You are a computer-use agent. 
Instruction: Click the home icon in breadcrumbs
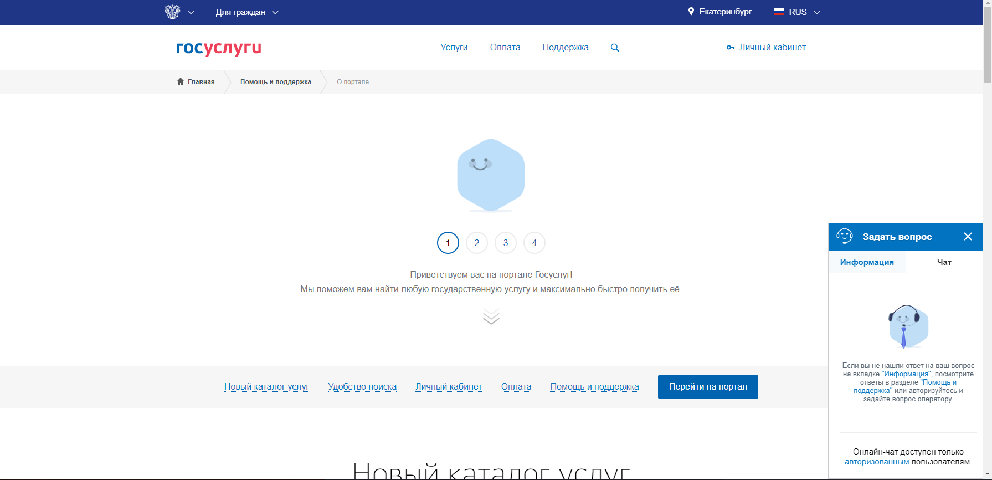181,81
